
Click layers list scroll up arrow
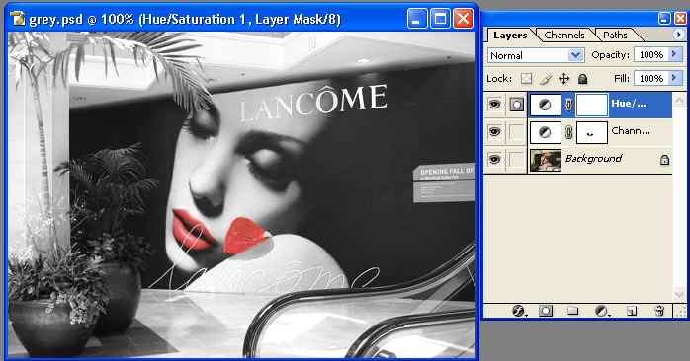pos(679,101)
